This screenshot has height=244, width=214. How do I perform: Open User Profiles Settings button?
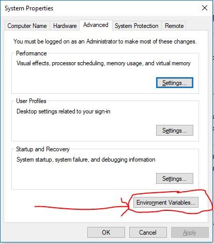[x=175, y=131]
